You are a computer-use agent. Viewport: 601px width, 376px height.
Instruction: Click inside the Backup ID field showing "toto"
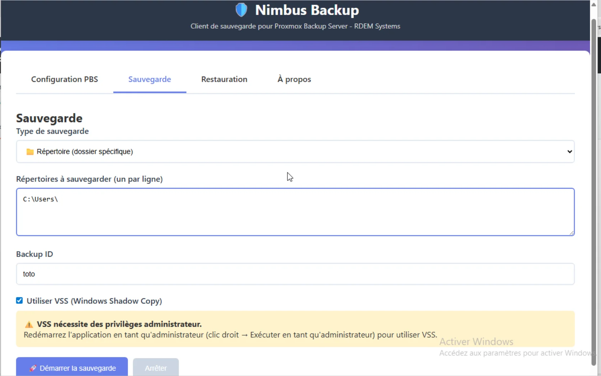click(x=143, y=274)
